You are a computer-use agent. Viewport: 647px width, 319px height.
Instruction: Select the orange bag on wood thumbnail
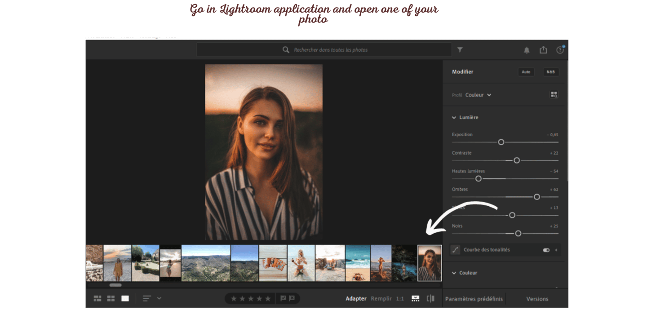pos(273,263)
